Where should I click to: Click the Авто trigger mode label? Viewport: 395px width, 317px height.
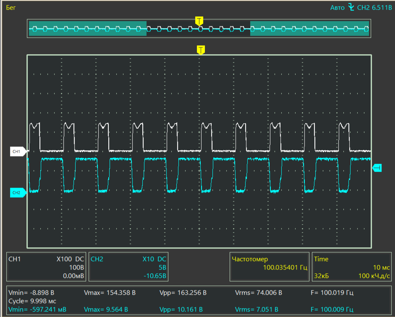tap(337, 8)
